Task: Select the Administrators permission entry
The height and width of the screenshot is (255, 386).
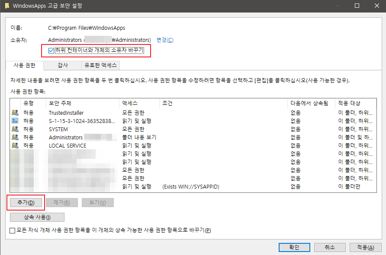Action: tap(193, 138)
